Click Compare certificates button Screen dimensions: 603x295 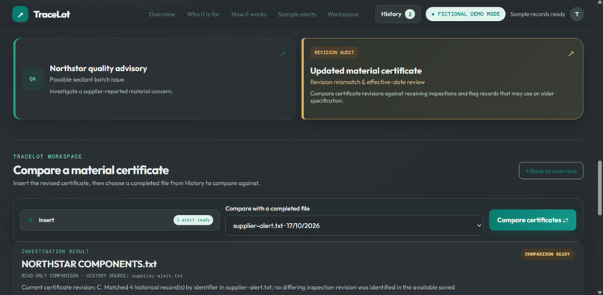click(533, 220)
